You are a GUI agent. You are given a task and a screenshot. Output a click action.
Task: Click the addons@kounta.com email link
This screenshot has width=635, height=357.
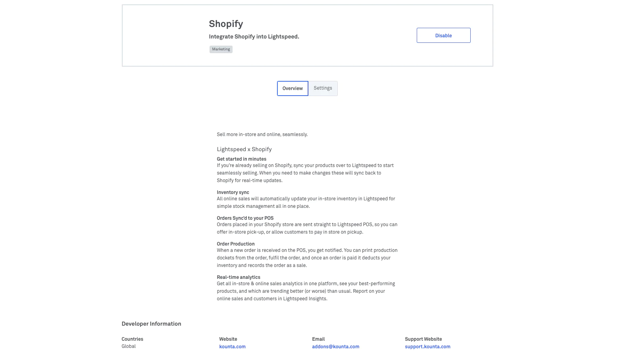tap(335, 347)
